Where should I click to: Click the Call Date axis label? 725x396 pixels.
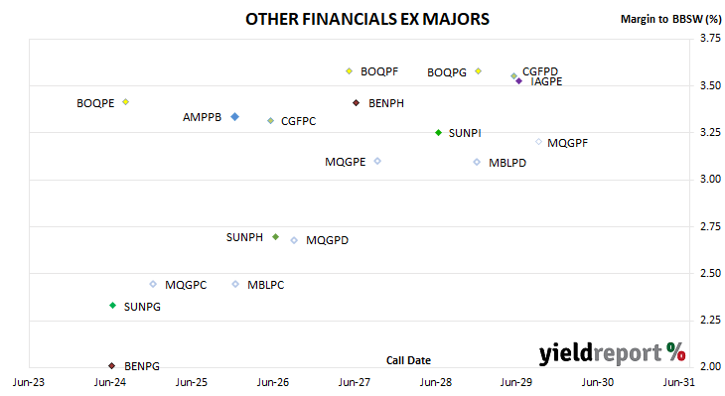pyautogui.click(x=408, y=360)
